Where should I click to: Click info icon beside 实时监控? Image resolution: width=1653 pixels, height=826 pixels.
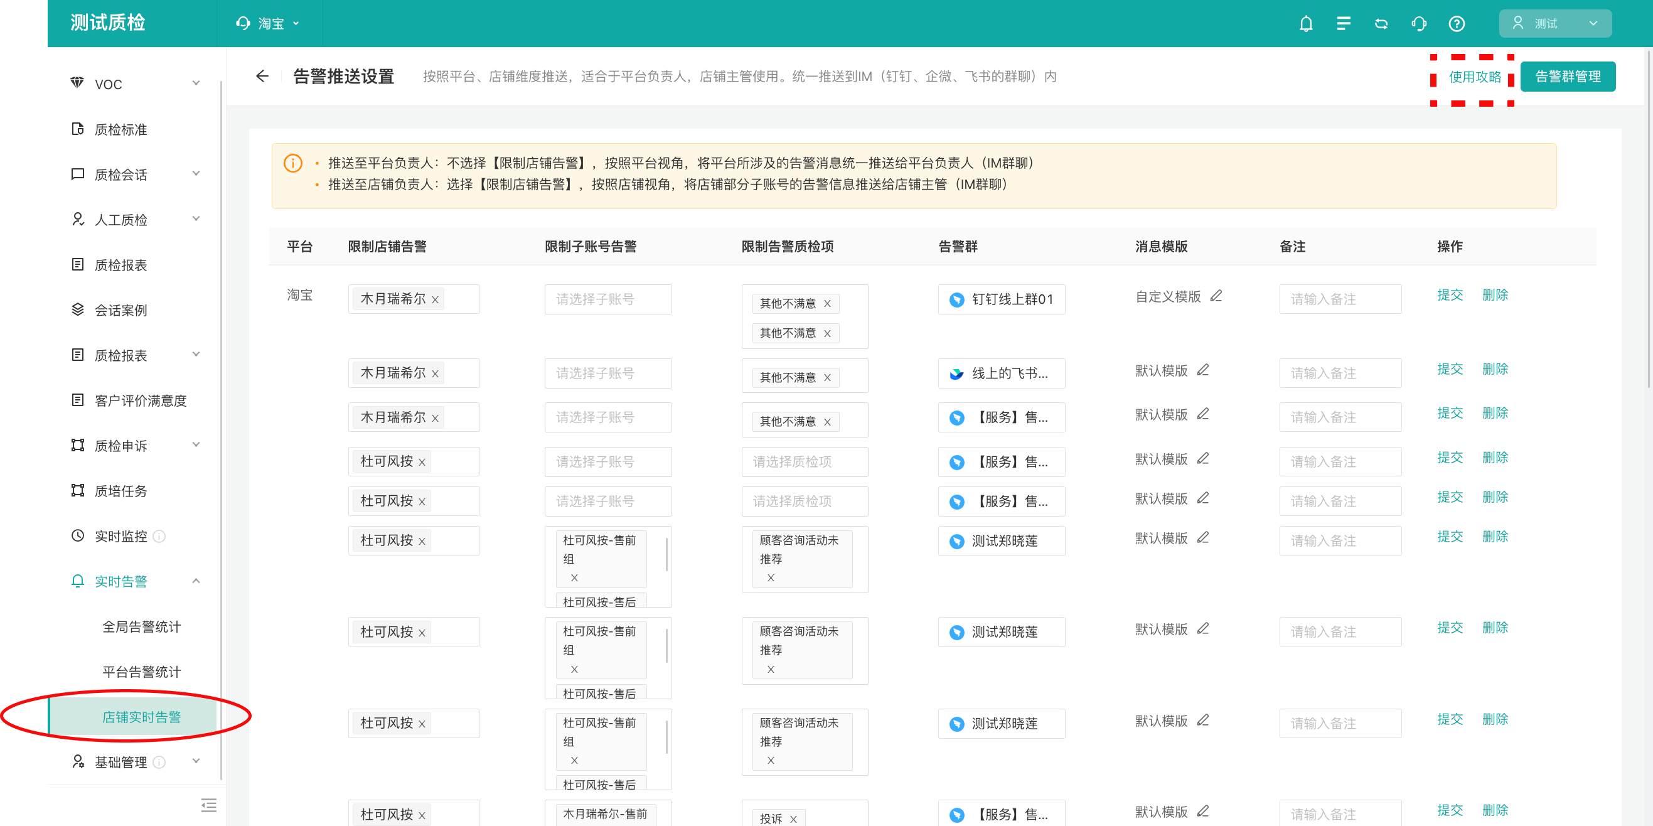pos(160,536)
